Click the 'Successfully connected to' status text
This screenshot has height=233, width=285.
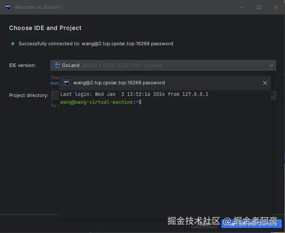tap(96, 44)
